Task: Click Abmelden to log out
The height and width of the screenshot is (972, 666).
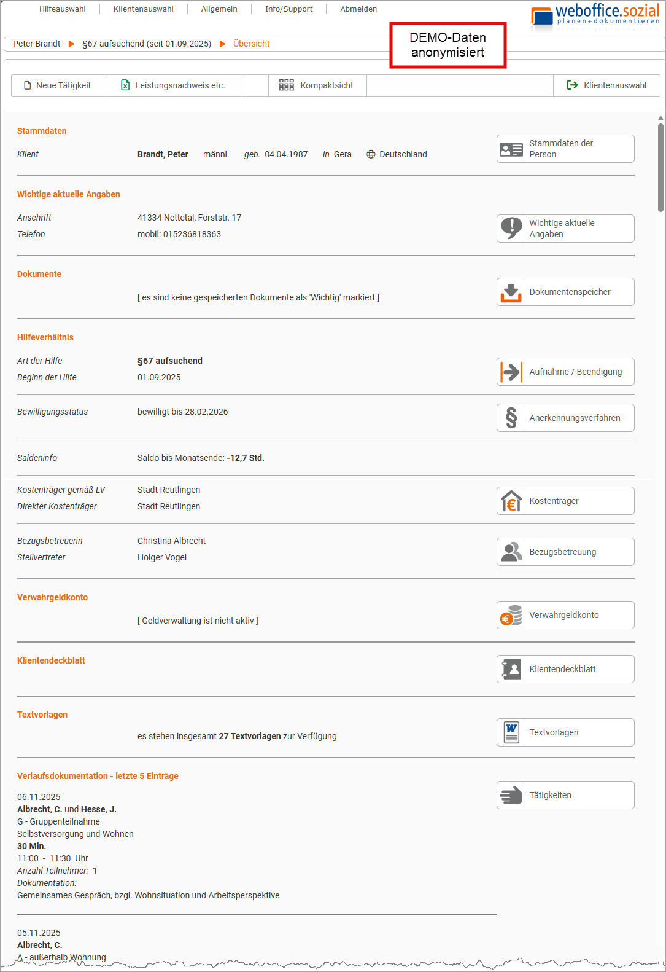Action: [x=358, y=9]
